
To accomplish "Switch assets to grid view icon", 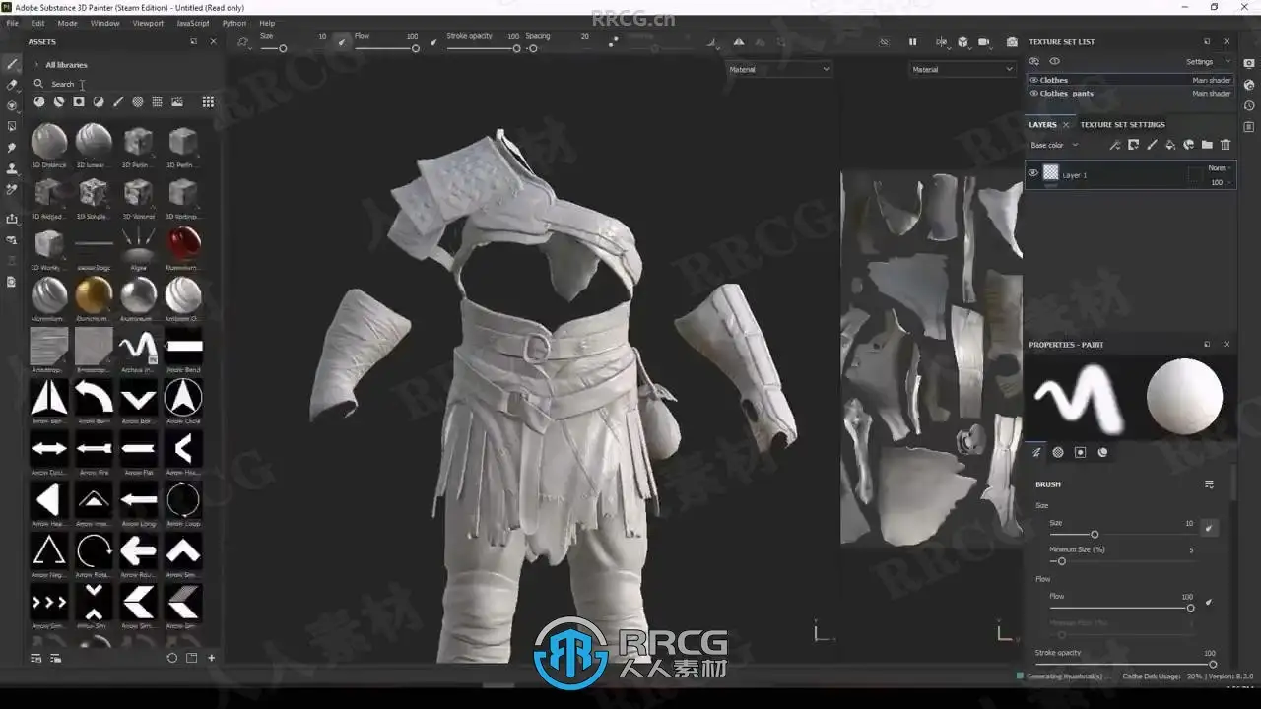I will tap(208, 101).
